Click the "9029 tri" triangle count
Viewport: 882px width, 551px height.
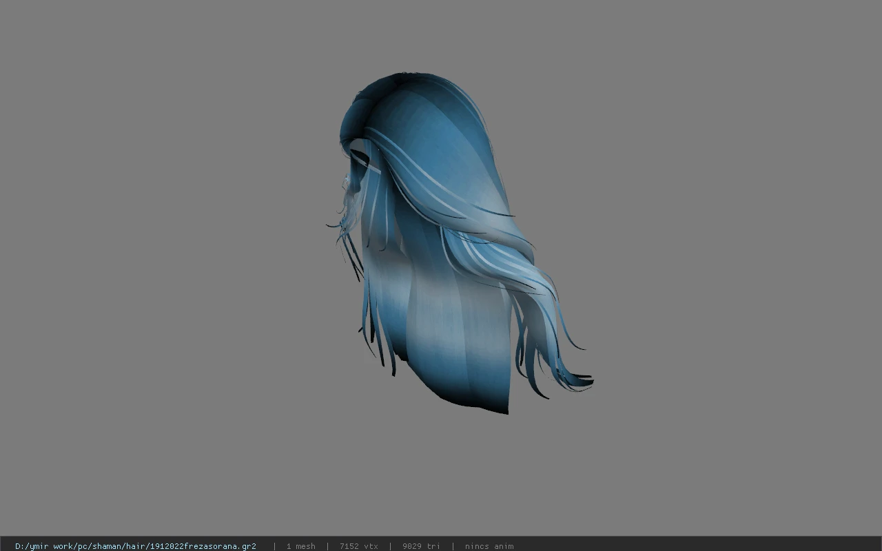coord(421,546)
